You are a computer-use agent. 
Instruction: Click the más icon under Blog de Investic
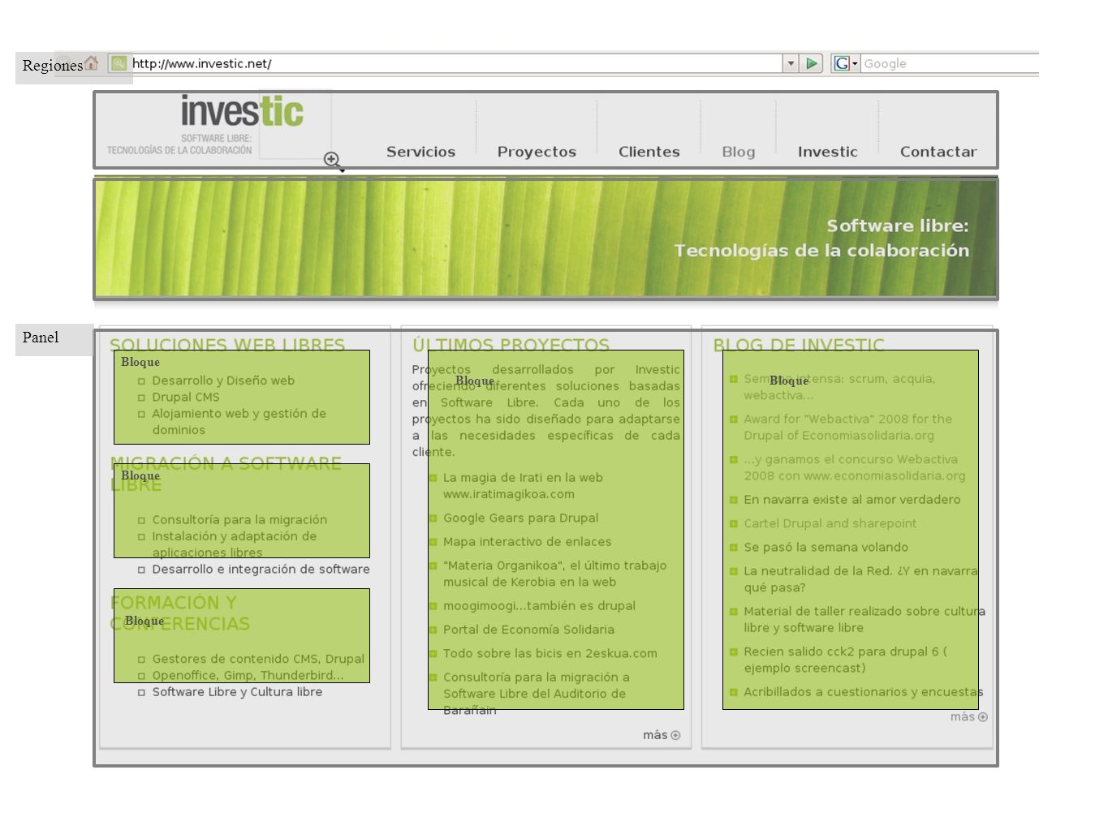click(983, 717)
